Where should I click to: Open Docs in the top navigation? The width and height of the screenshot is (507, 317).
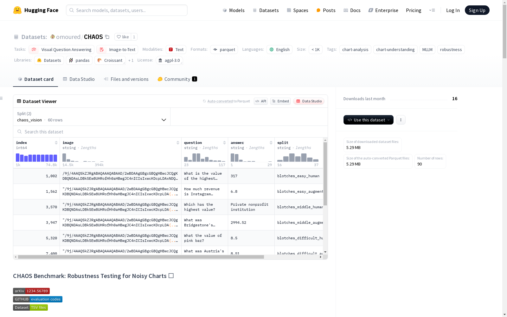click(x=352, y=10)
